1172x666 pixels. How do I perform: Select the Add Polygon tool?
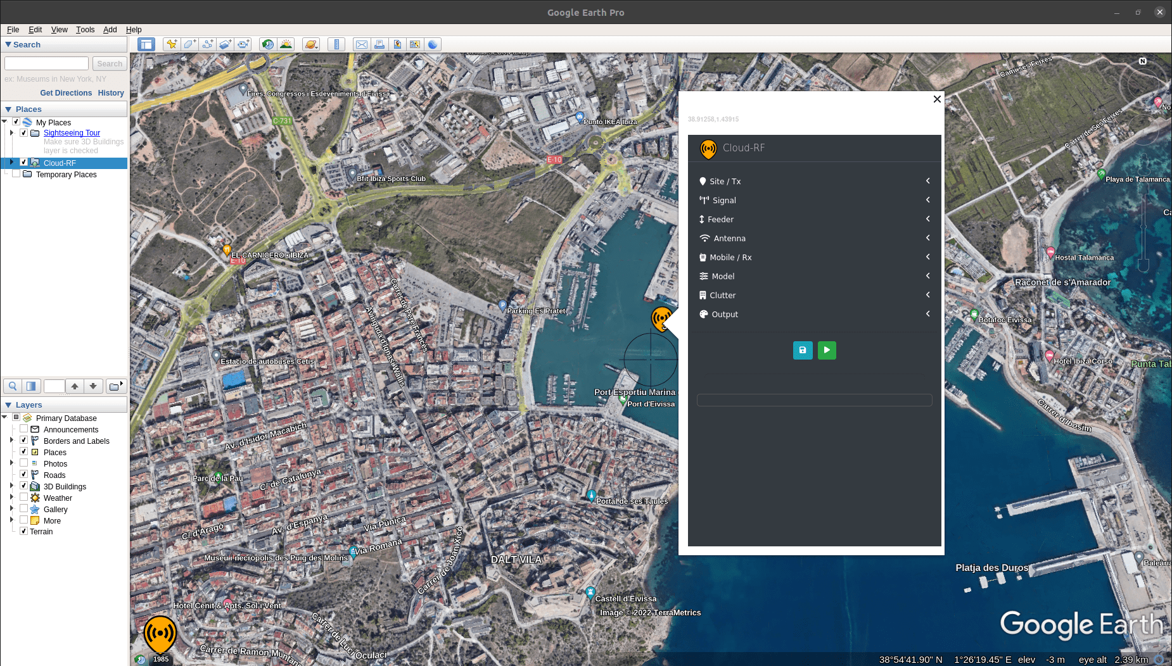coord(189,44)
